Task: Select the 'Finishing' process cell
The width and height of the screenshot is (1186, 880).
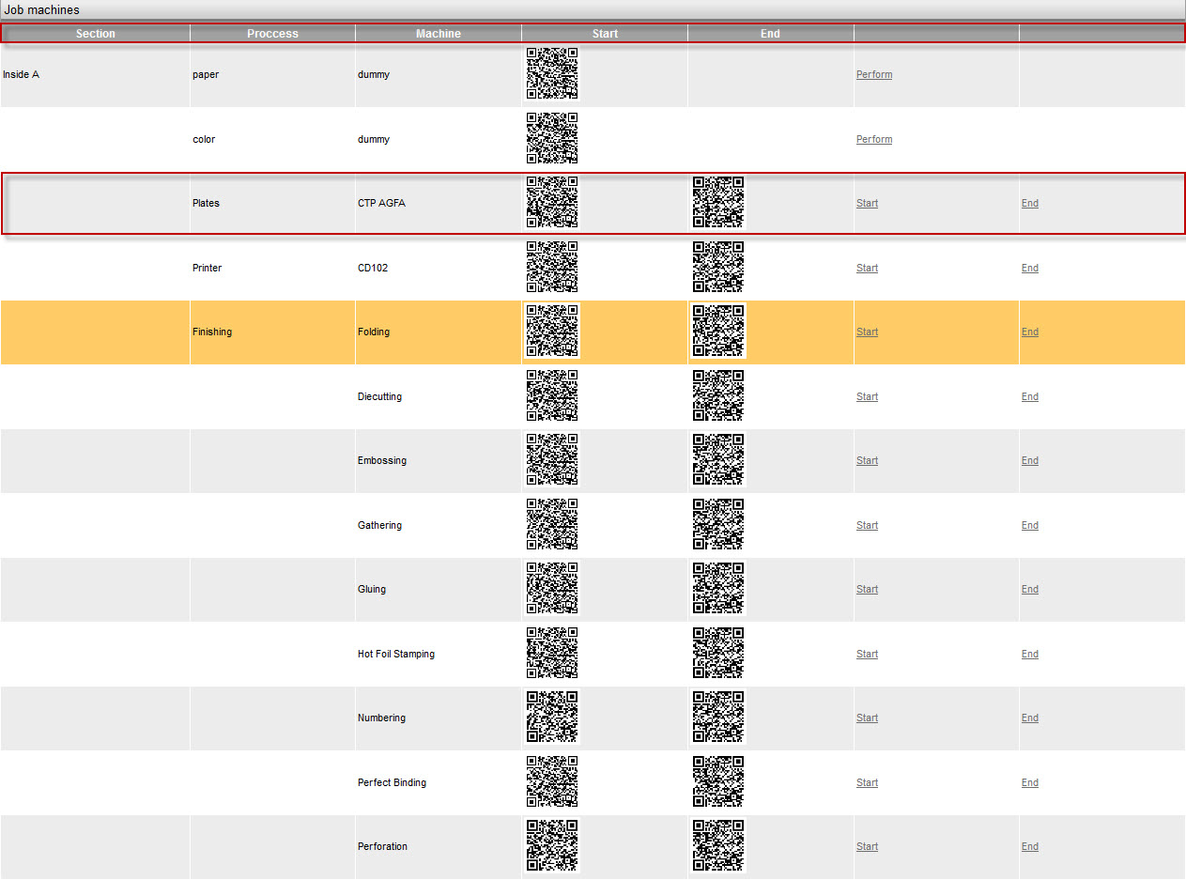Action: click(272, 332)
